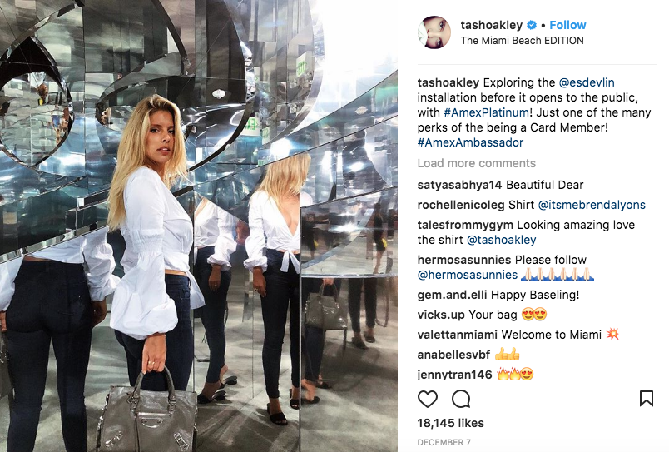Open the comment bubble icon

pos(461,399)
